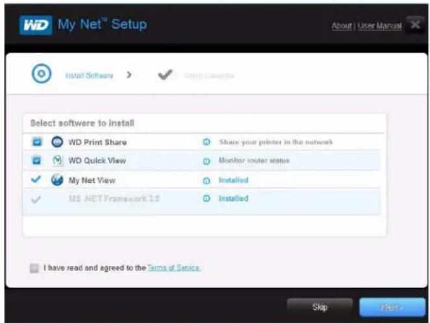Select the WD Print Share label
Image resolution: width=430 pixels, height=323 pixels.
pyautogui.click(x=97, y=142)
